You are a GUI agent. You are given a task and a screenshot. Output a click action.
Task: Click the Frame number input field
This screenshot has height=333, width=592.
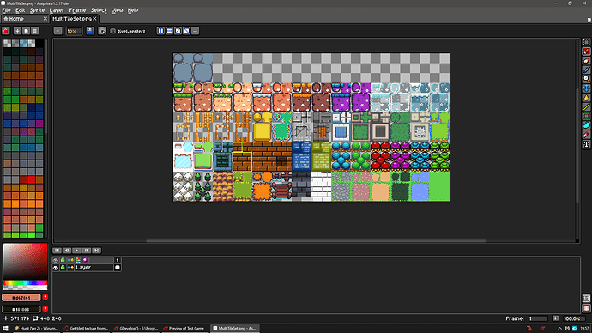pos(538,318)
